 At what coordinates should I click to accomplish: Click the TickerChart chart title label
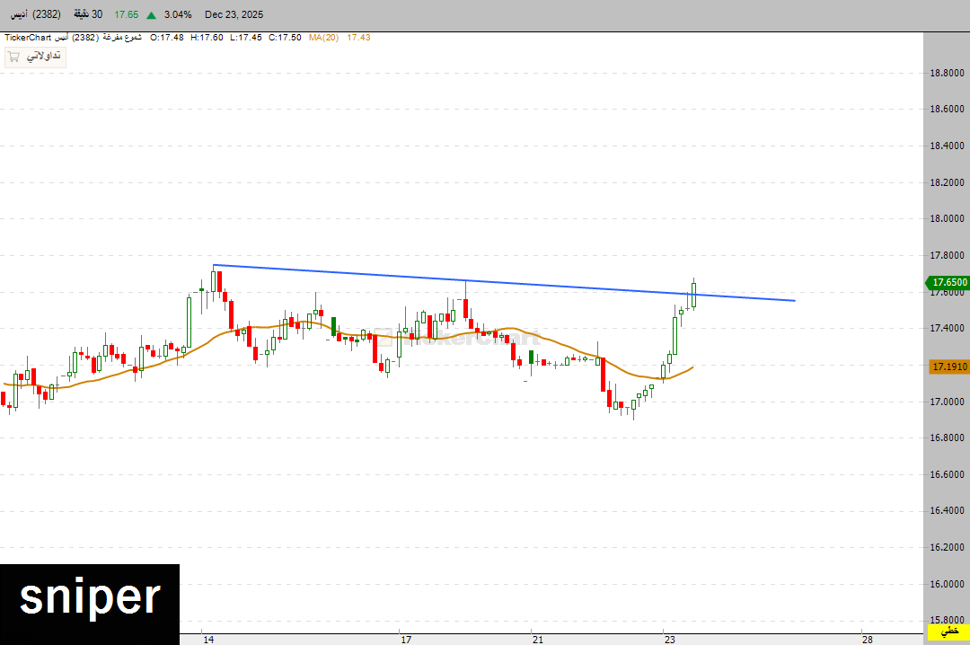(x=28, y=38)
